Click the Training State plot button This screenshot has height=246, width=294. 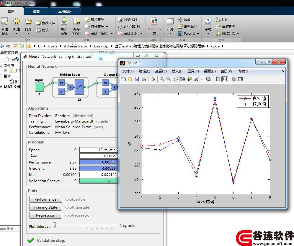click(45, 207)
